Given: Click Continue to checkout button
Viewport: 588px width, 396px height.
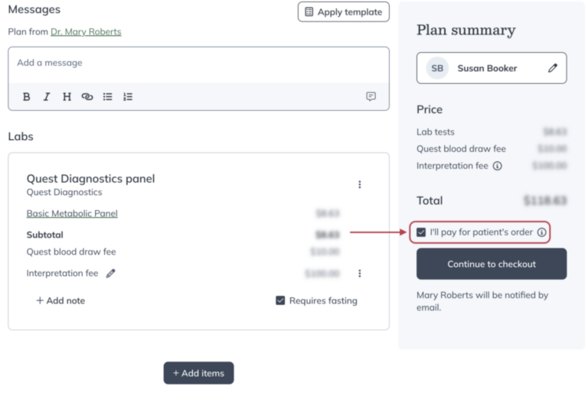Looking at the screenshot, I should [492, 264].
